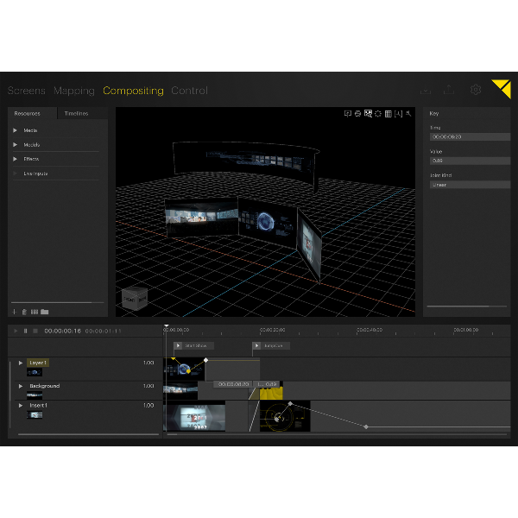Click the export upload icon in header

[449, 90]
